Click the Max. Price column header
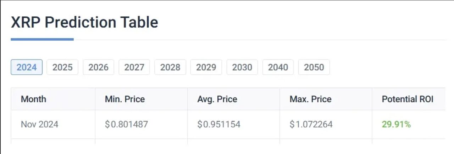The width and height of the screenshot is (454, 154). tap(310, 99)
